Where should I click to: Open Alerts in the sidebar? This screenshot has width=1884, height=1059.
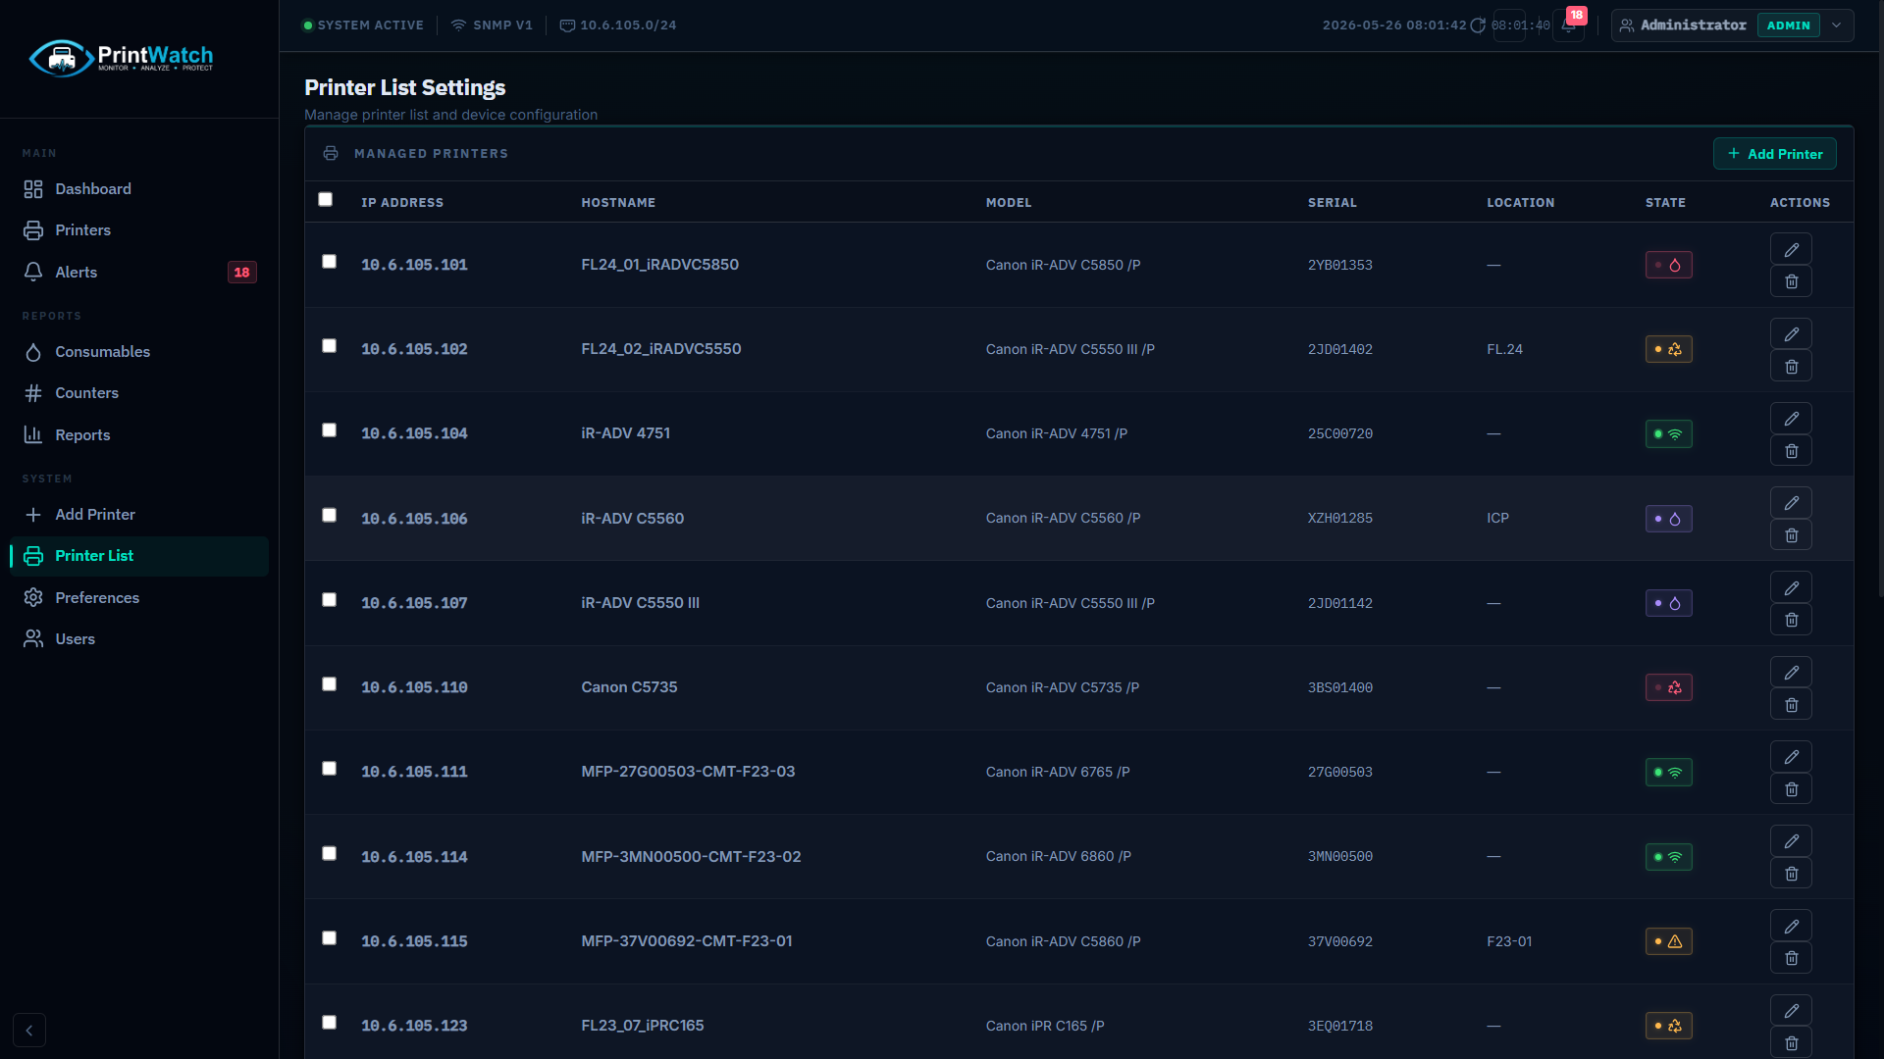[x=139, y=273]
